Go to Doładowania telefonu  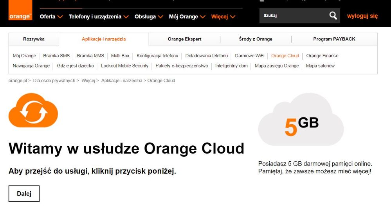207,56
